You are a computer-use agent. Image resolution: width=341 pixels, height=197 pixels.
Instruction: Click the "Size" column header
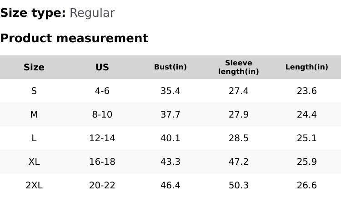pos(34,67)
